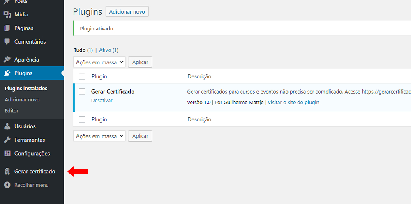Screen dimensions: 411x204
Task: Click the Plugin column label in footer
Action: click(99, 119)
